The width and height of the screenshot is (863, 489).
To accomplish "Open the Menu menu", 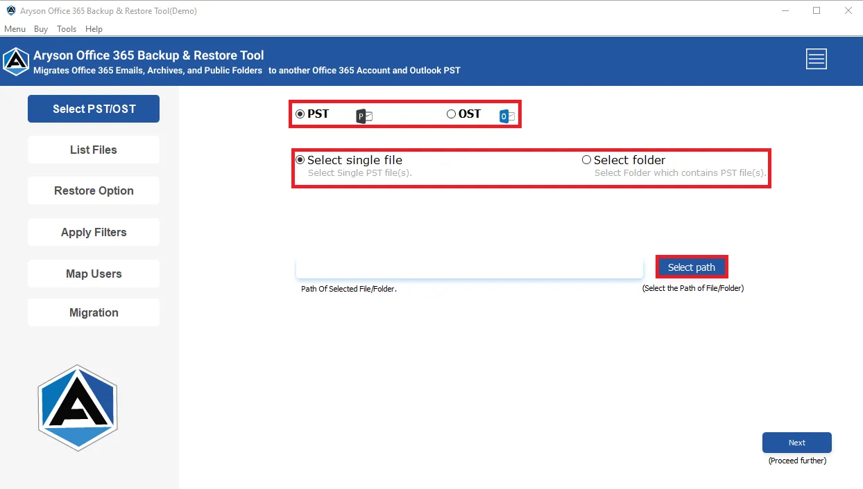I will tap(15, 29).
